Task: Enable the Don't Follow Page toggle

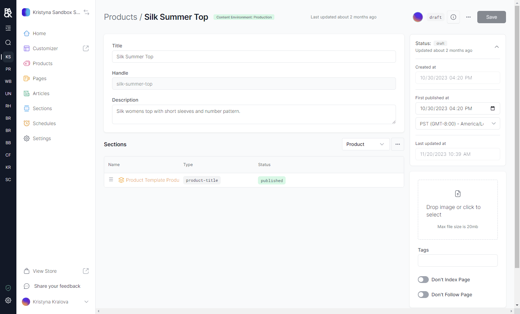Action: coord(423,295)
